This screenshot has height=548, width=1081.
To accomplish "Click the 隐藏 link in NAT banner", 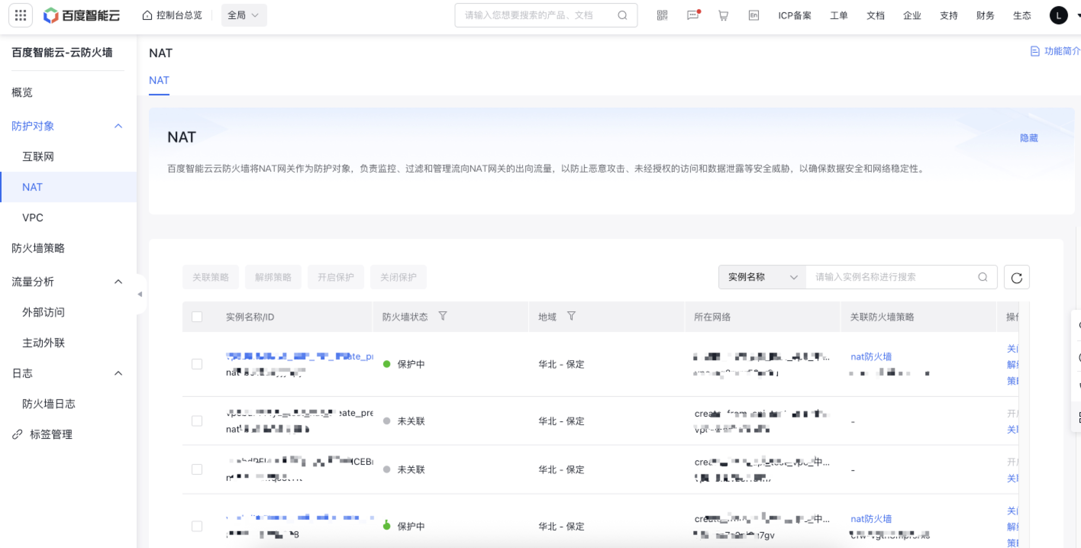I will point(1029,138).
